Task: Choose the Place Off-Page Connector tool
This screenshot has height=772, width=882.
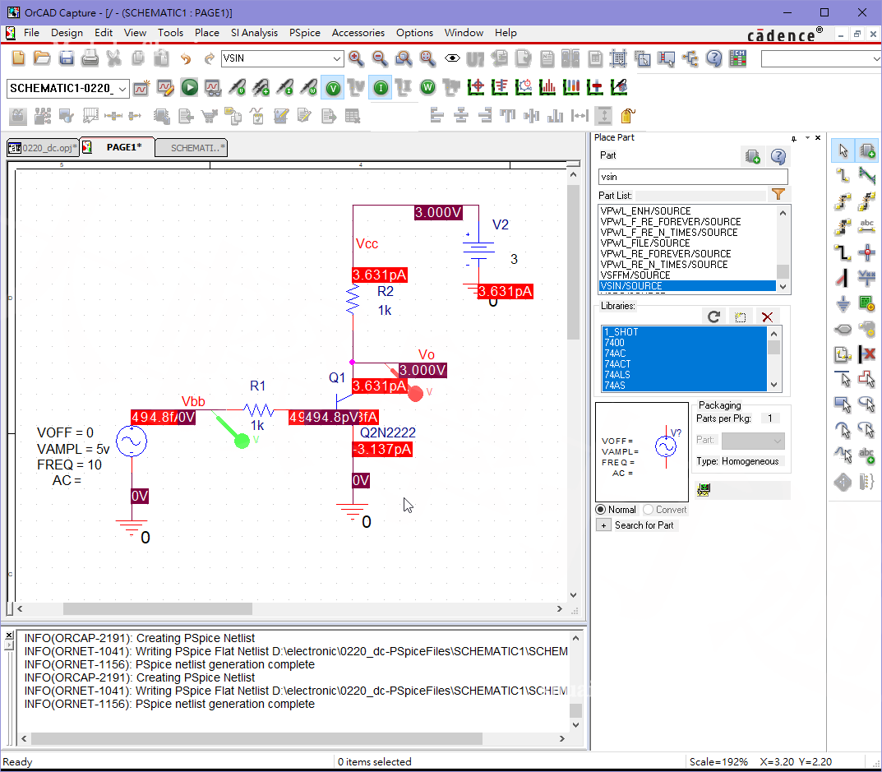Action: click(843, 329)
